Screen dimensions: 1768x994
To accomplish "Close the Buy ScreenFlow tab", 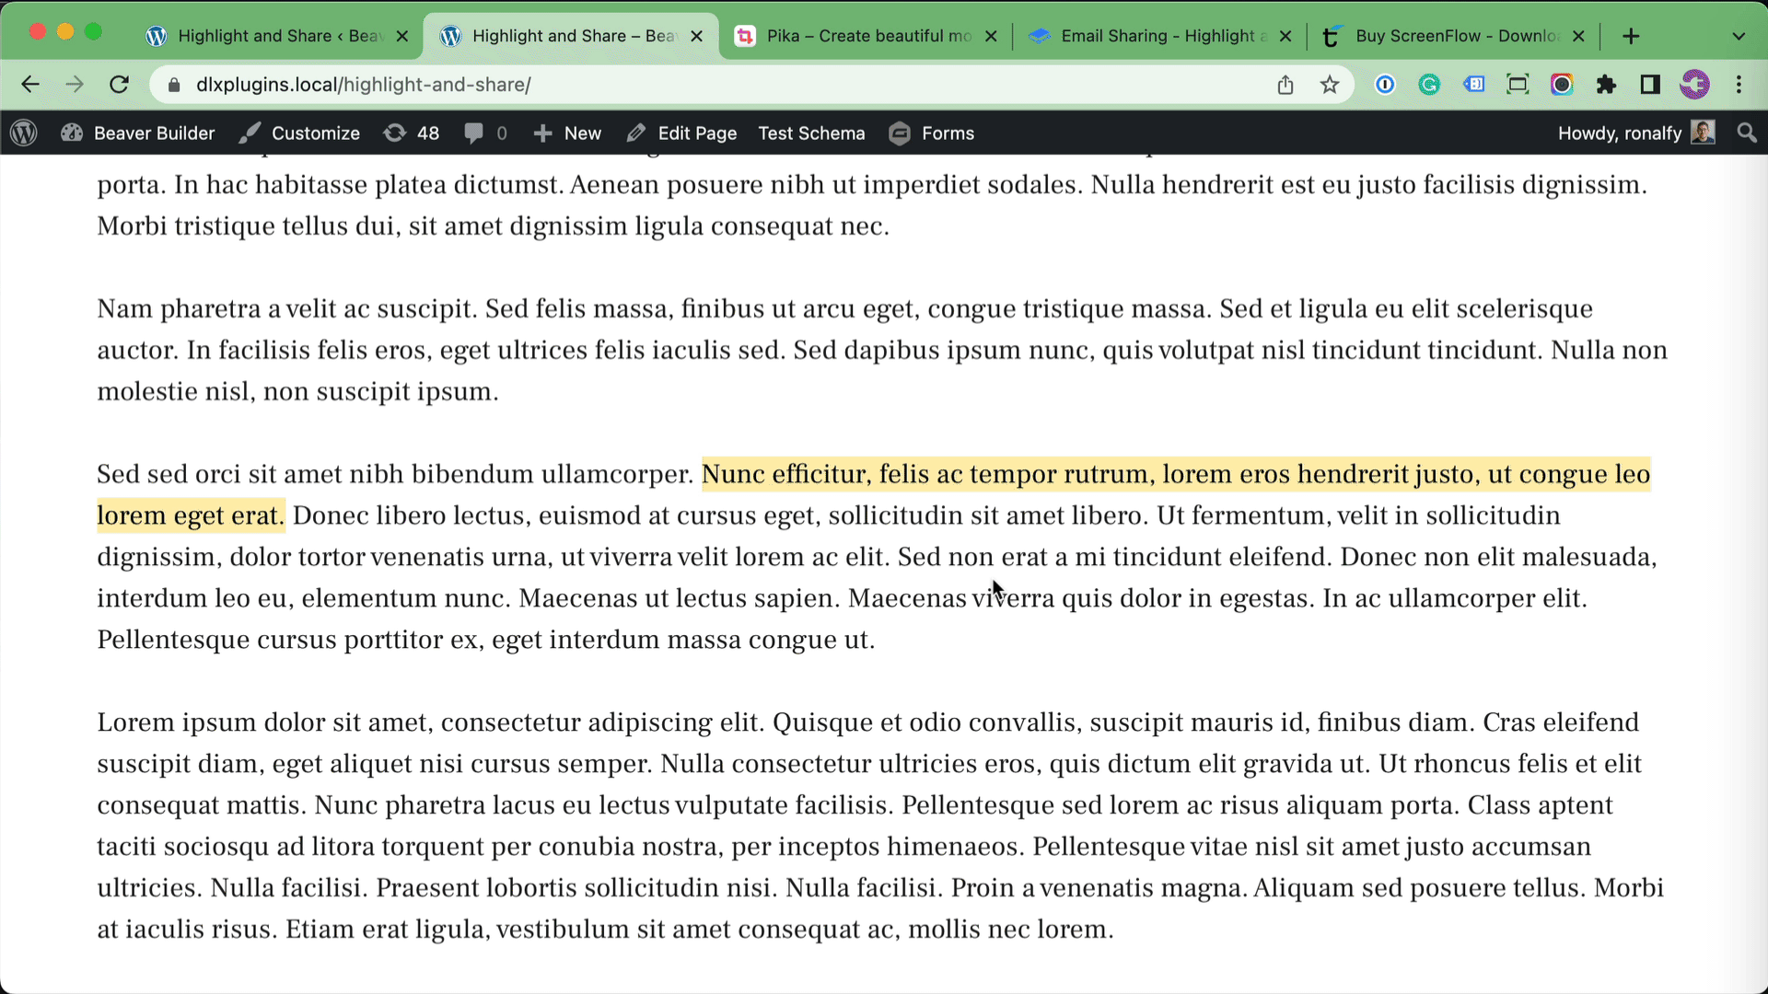I will point(1578,36).
